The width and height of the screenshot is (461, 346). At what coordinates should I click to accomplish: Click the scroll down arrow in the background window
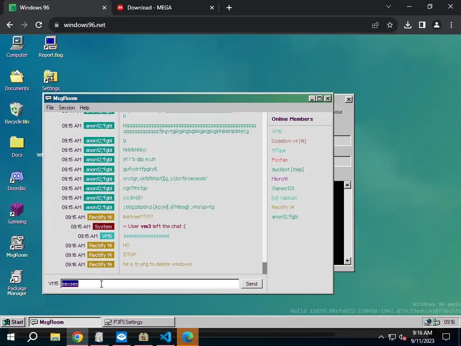(x=348, y=261)
